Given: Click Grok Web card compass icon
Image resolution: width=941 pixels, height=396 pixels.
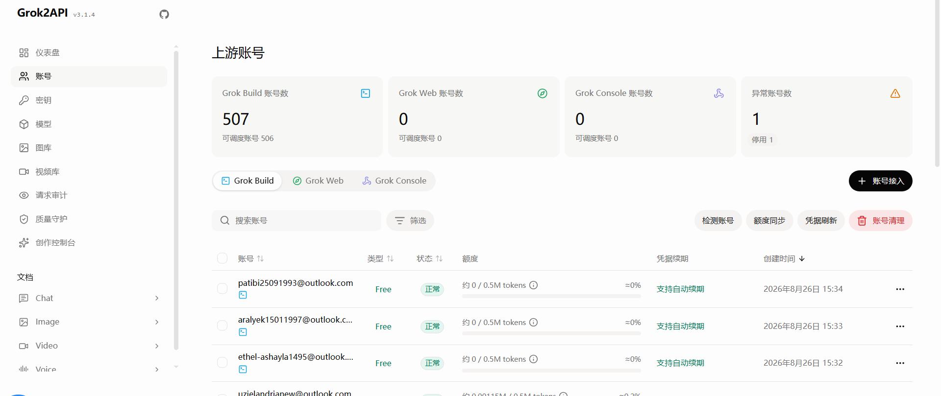Looking at the screenshot, I should [x=542, y=93].
